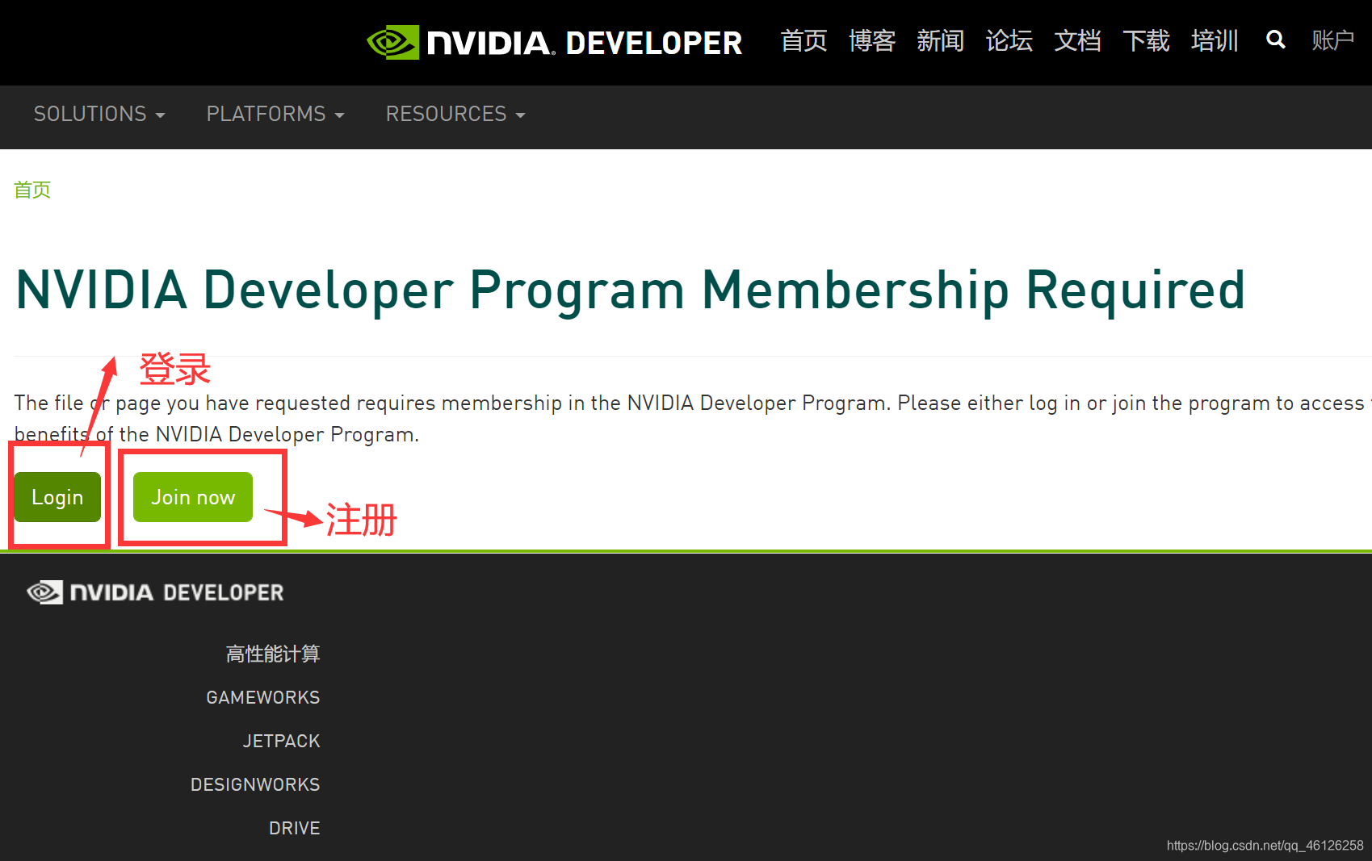Click the Login button
1372x861 pixels.
tap(57, 497)
